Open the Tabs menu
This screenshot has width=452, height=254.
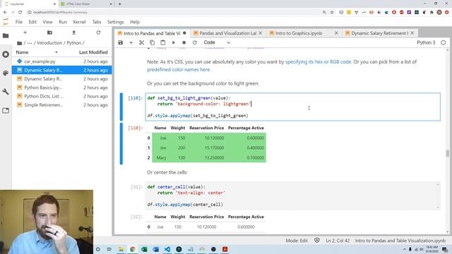pyautogui.click(x=97, y=22)
